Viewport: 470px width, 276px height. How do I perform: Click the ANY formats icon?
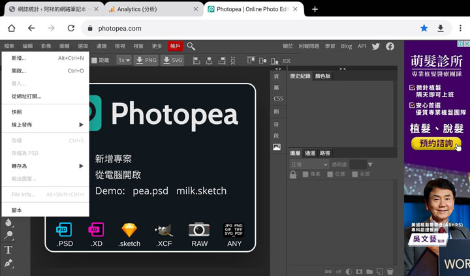point(234,230)
